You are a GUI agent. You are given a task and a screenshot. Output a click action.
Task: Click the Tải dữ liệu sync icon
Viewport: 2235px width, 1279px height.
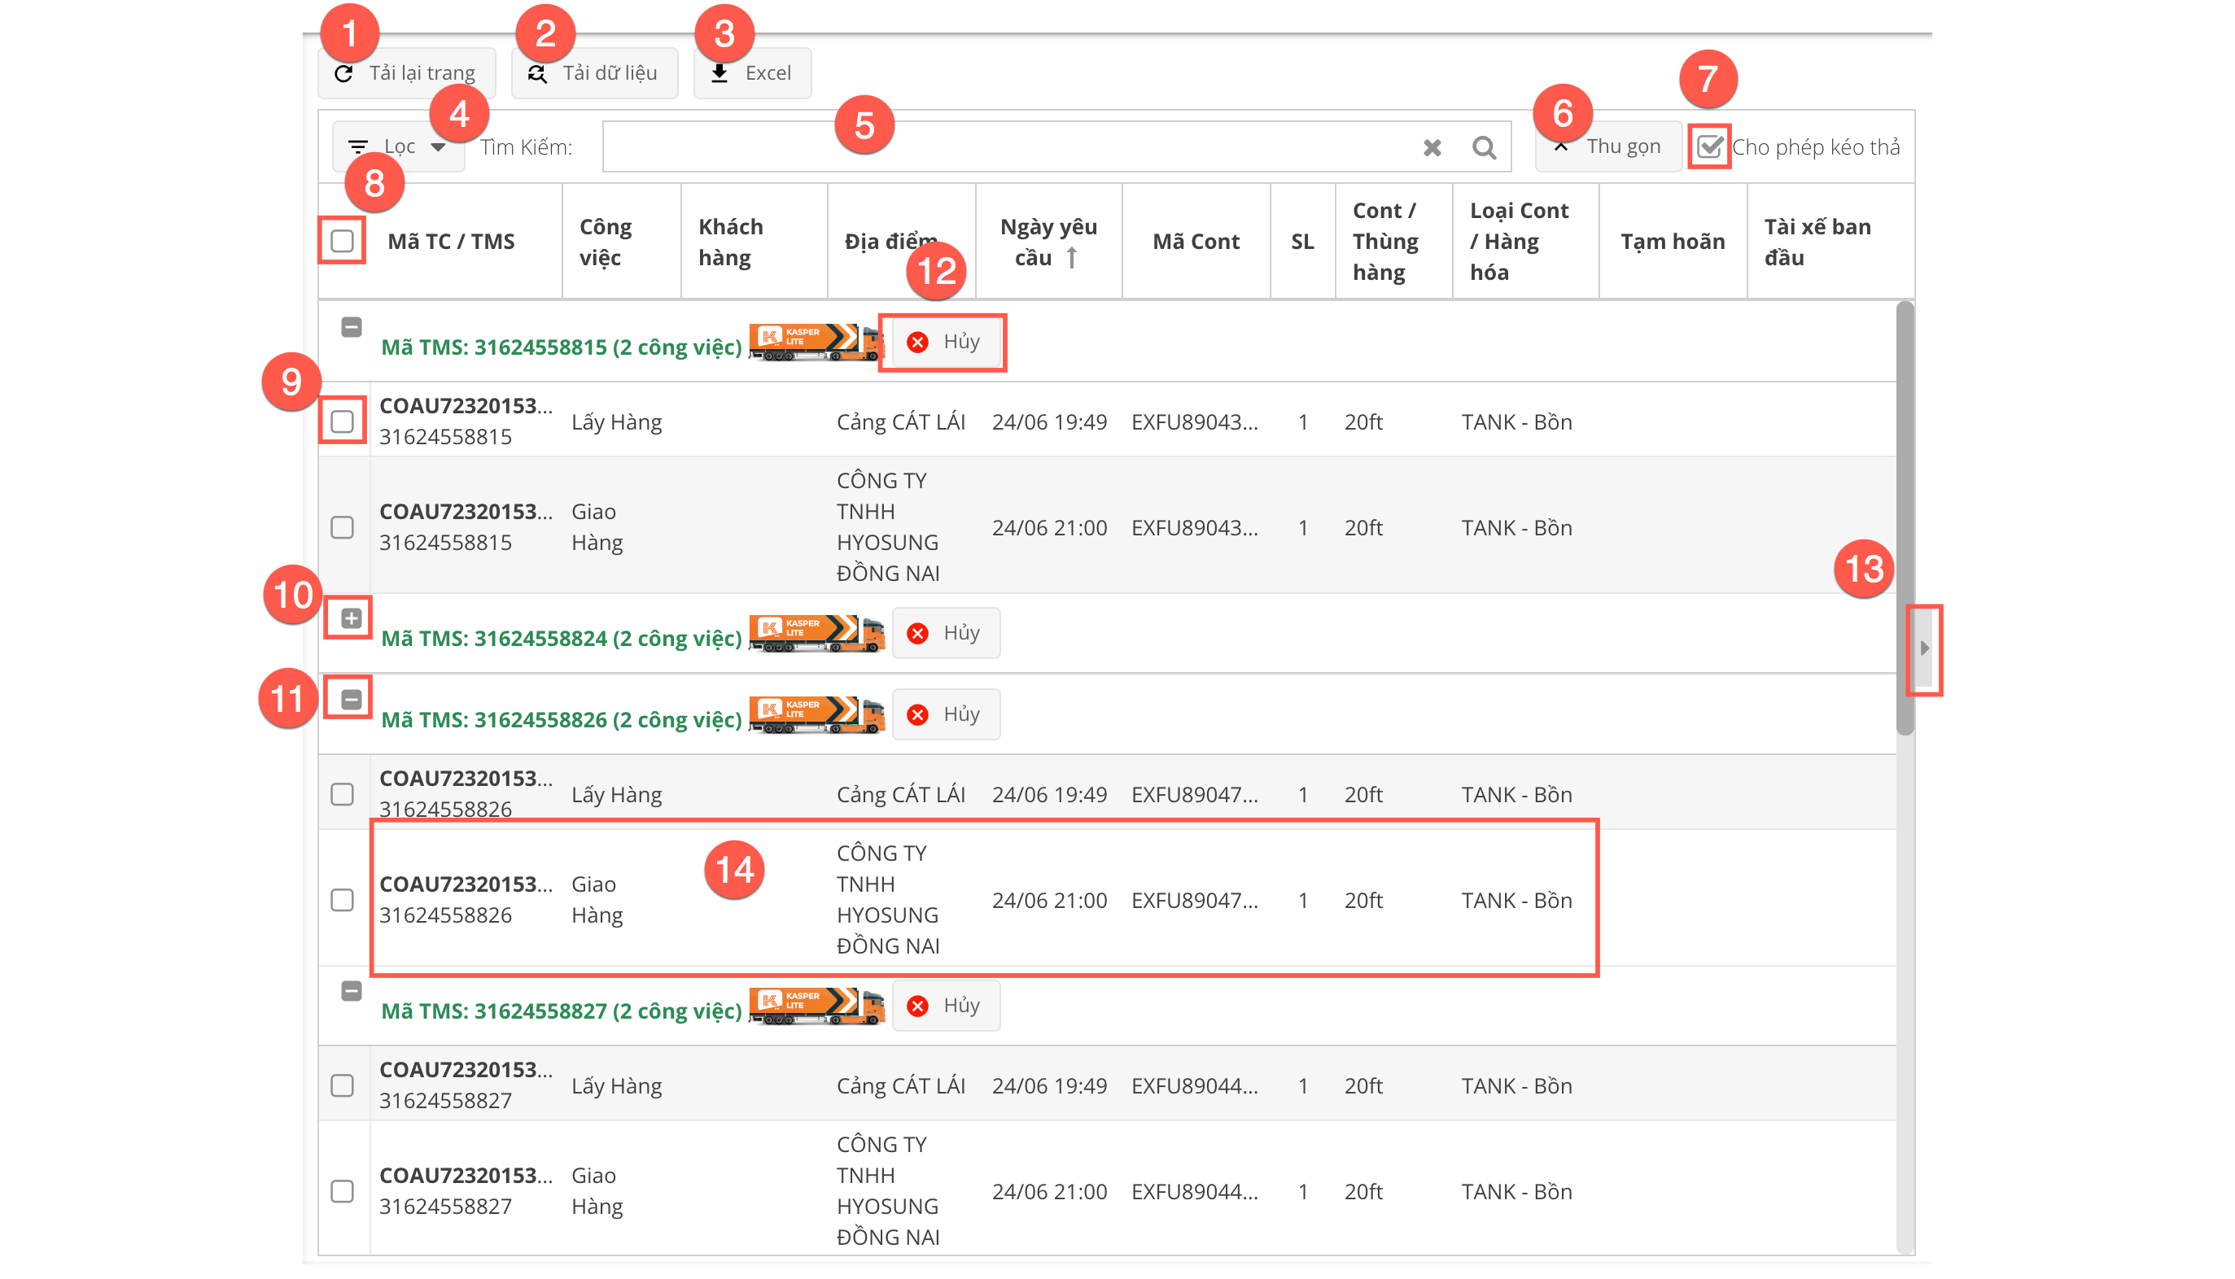point(537,74)
